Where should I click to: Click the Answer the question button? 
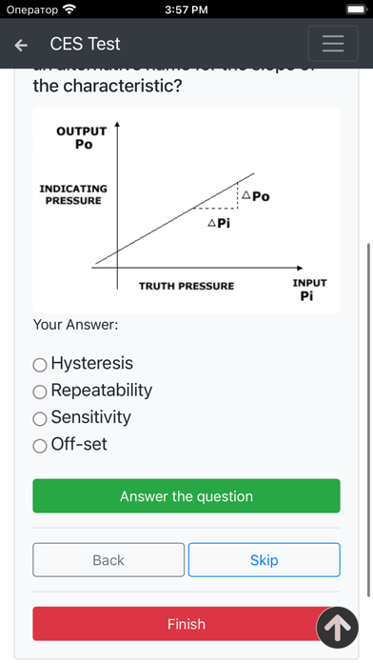(x=186, y=496)
